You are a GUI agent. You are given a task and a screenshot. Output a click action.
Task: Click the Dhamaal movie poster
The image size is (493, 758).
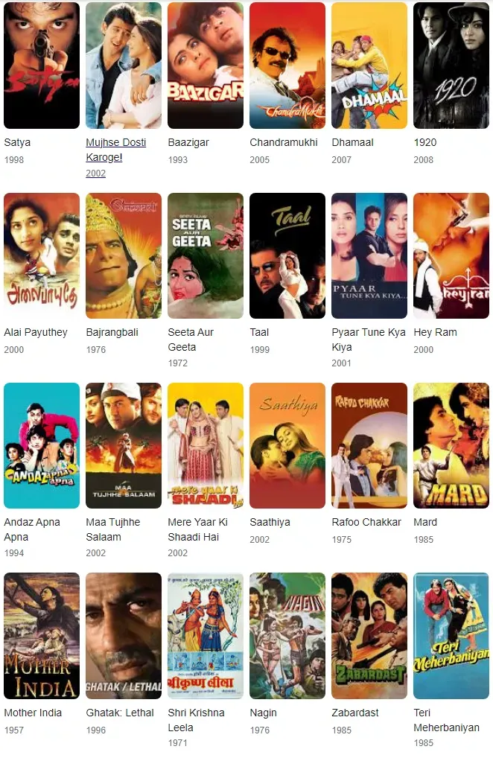369,66
